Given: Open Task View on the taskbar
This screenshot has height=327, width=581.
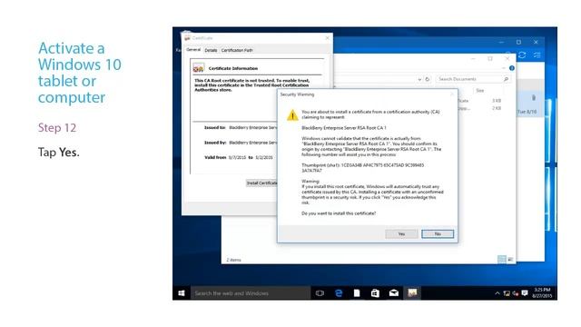Looking at the screenshot, I should pos(320,293).
